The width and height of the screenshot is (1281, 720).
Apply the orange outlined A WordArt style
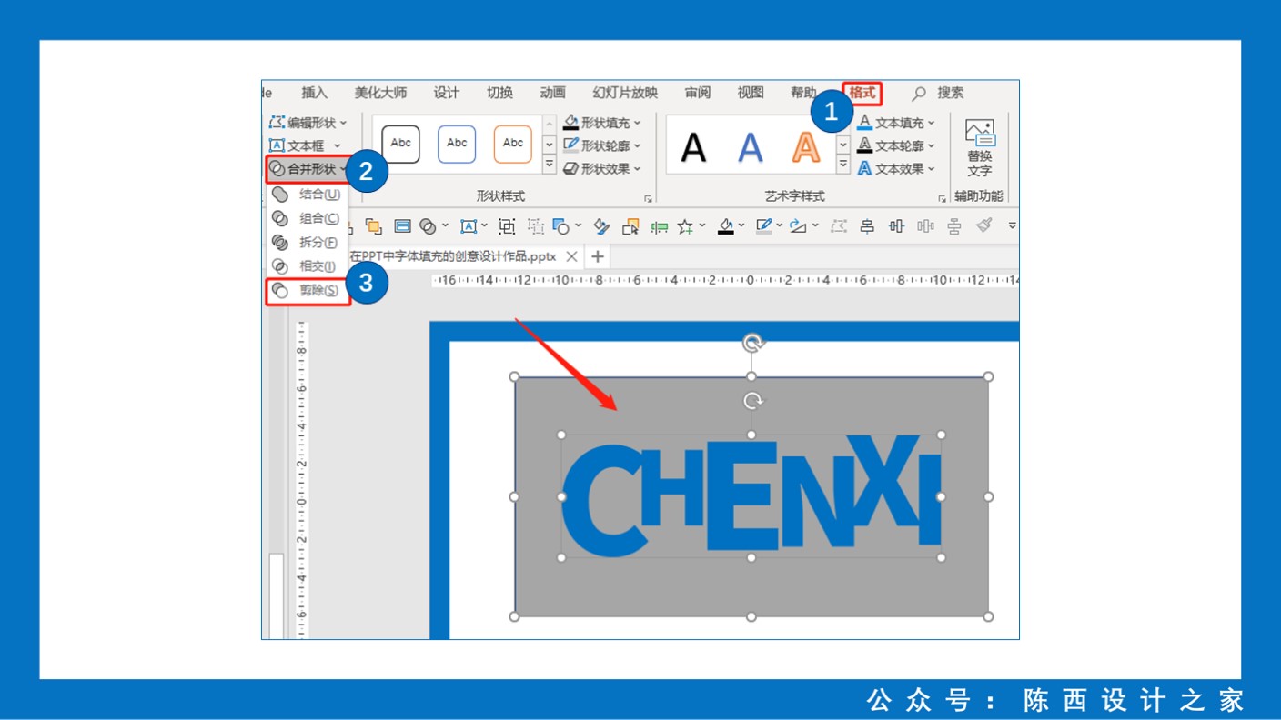805,146
